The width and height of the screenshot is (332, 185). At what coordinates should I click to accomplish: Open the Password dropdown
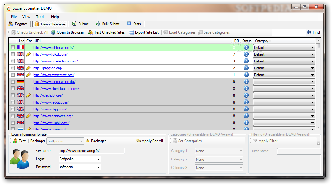pyautogui.click(x=98, y=167)
